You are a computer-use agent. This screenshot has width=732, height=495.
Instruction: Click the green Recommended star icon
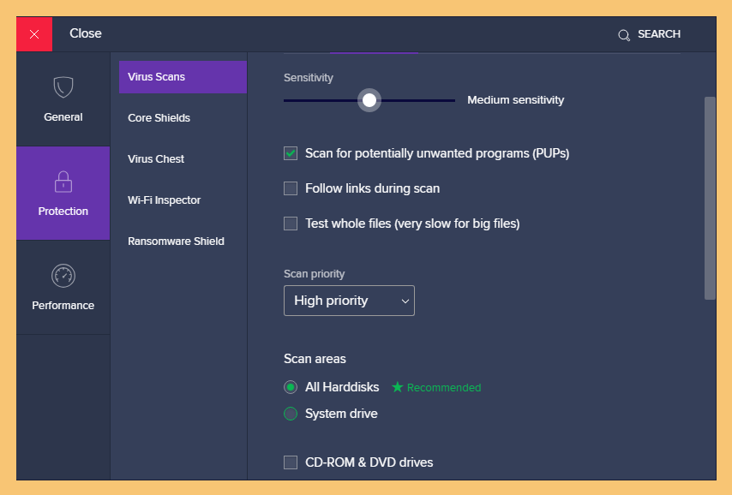[x=397, y=387]
